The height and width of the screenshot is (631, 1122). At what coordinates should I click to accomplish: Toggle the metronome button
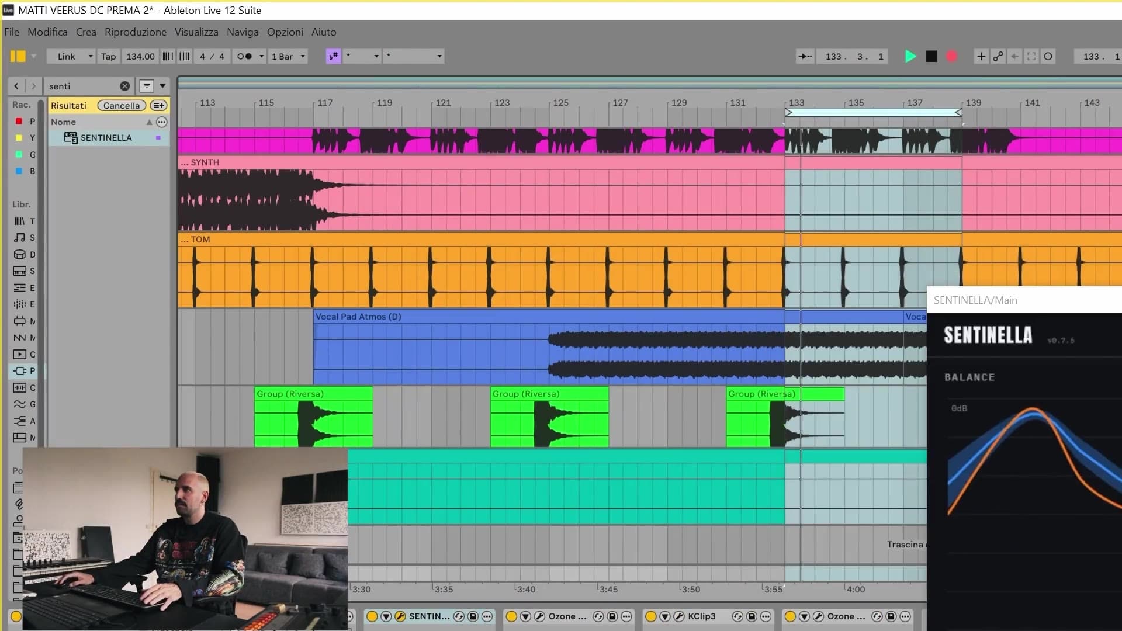pyautogui.click(x=244, y=56)
